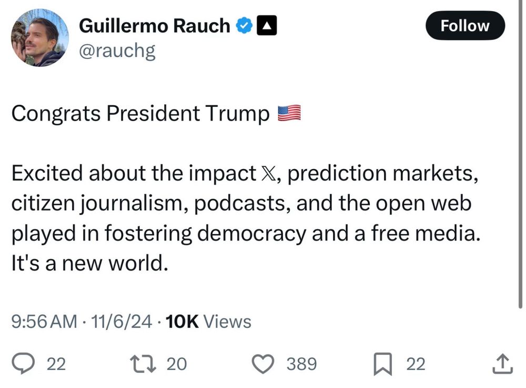Click the 10K Views count

[x=208, y=321]
